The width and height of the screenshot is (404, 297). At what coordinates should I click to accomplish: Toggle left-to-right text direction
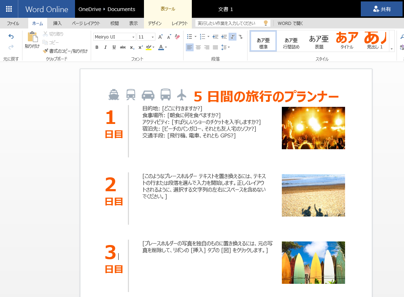pyautogui.click(x=233, y=36)
